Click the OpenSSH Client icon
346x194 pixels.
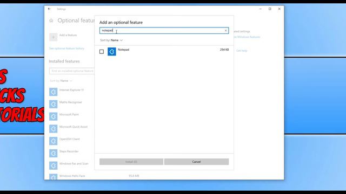[53, 141]
